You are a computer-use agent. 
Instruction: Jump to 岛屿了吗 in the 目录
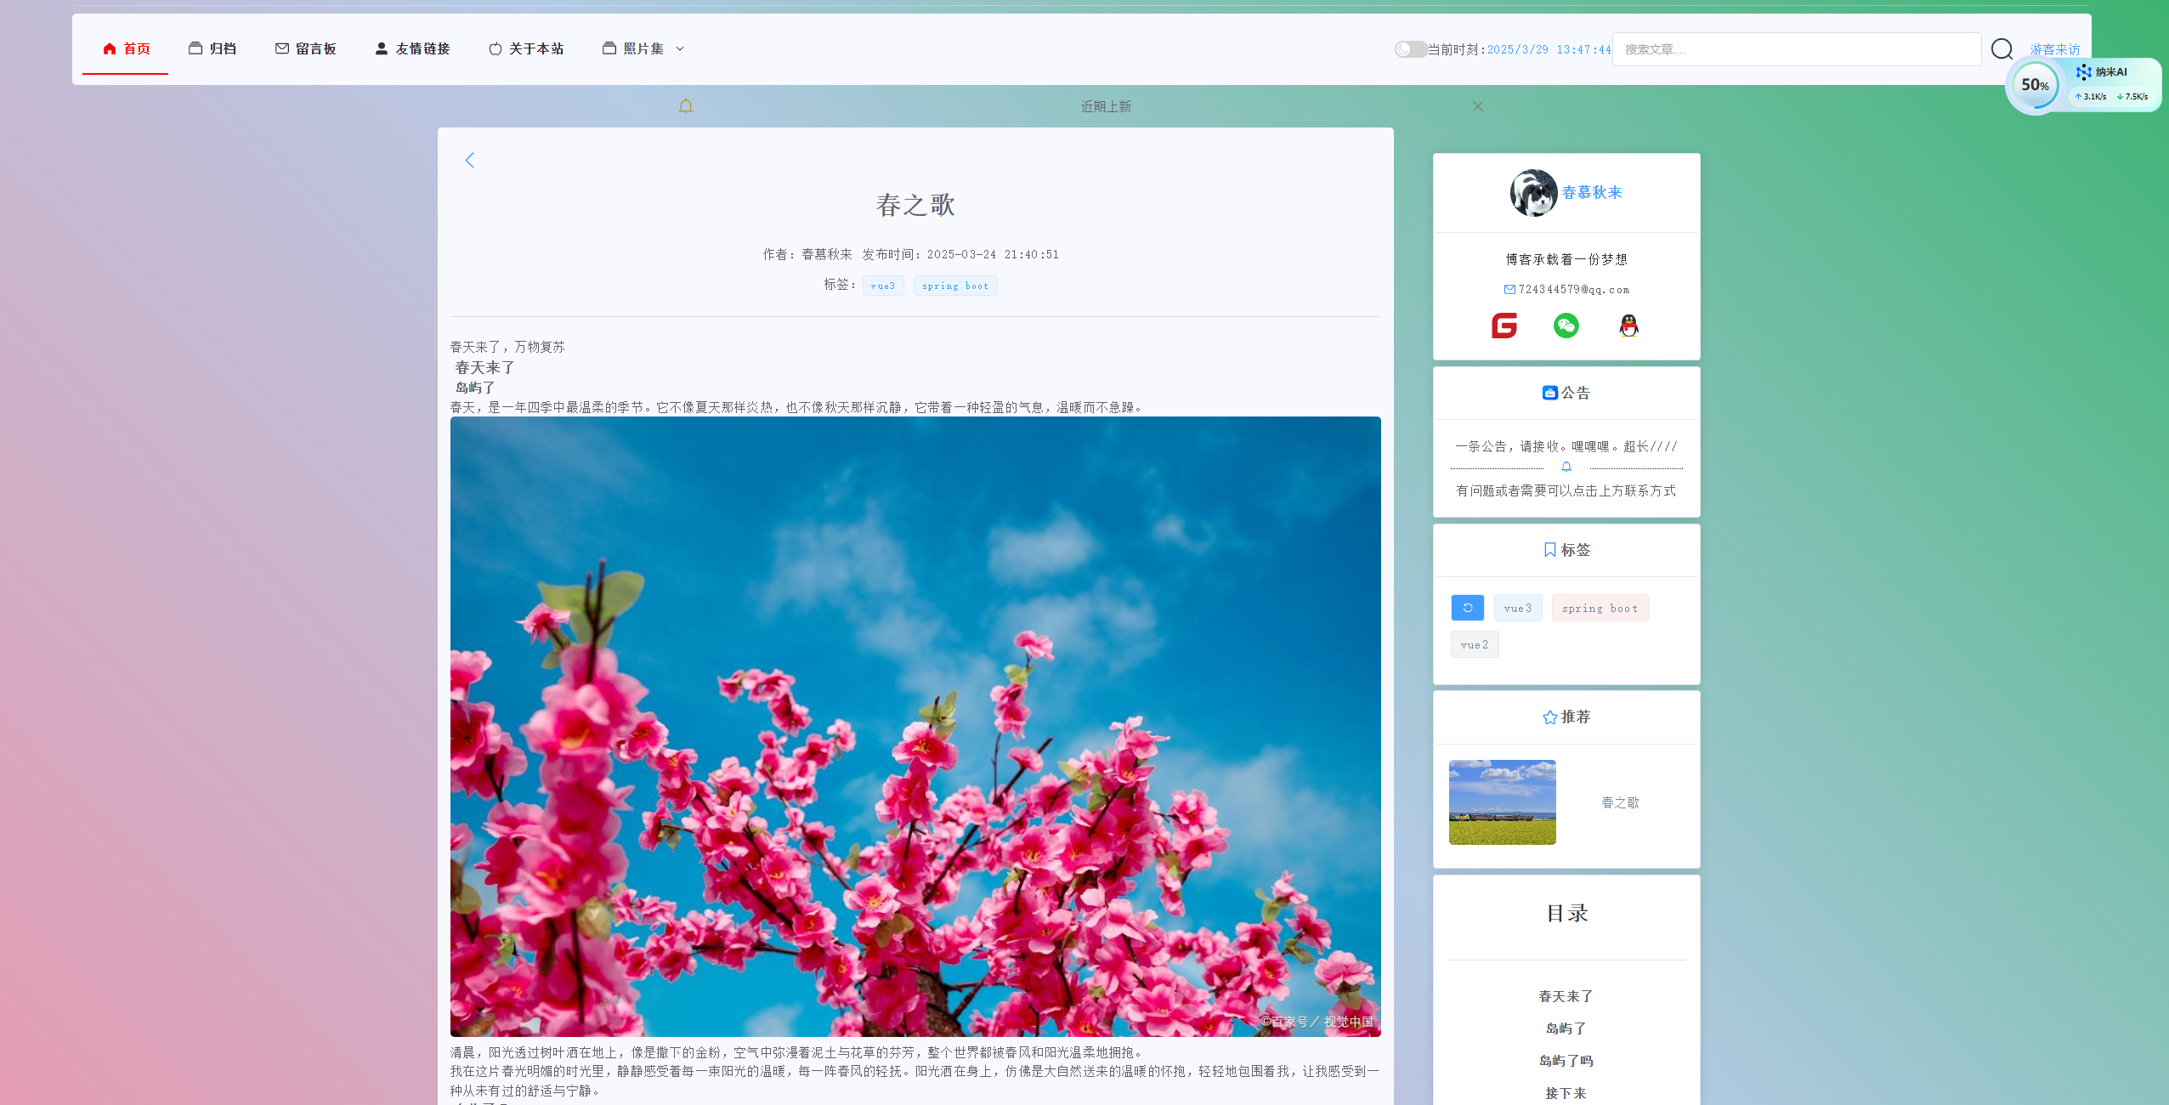[x=1566, y=1061]
